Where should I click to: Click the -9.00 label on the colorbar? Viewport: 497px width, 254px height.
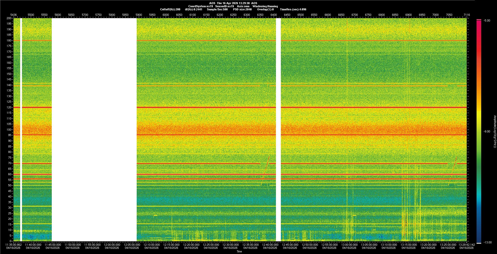pos(487,131)
